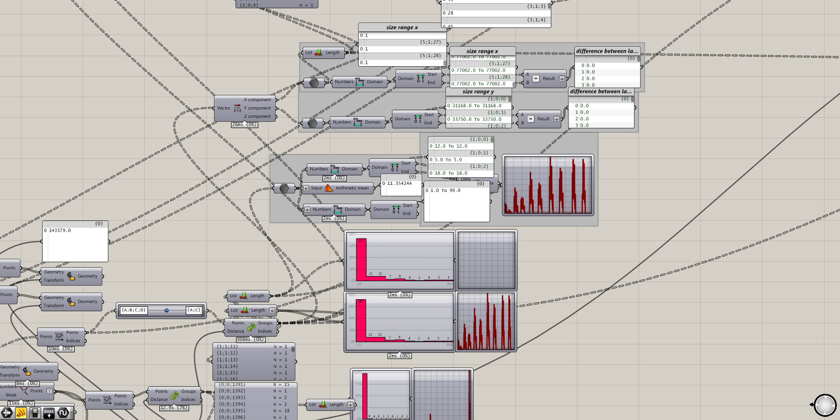The image size is (840, 420).
Task: Click the arrow on List Length above Point Groups
Action: pyautogui.click(x=272, y=310)
